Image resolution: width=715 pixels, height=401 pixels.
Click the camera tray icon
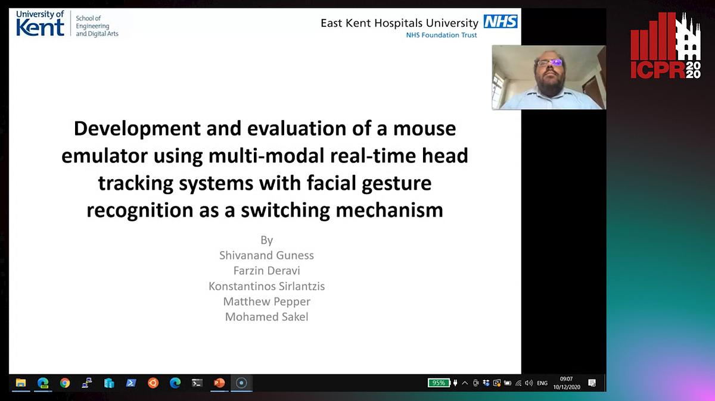[475, 383]
